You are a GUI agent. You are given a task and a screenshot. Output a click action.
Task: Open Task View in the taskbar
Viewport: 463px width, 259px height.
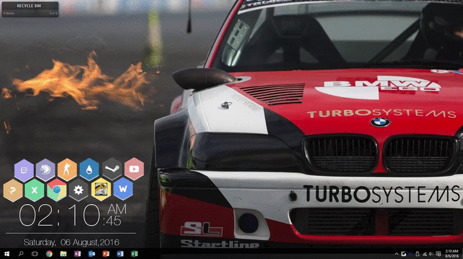pyautogui.click(x=35, y=254)
